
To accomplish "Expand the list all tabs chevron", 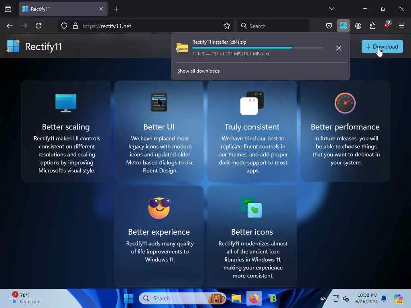I will coord(331,9).
